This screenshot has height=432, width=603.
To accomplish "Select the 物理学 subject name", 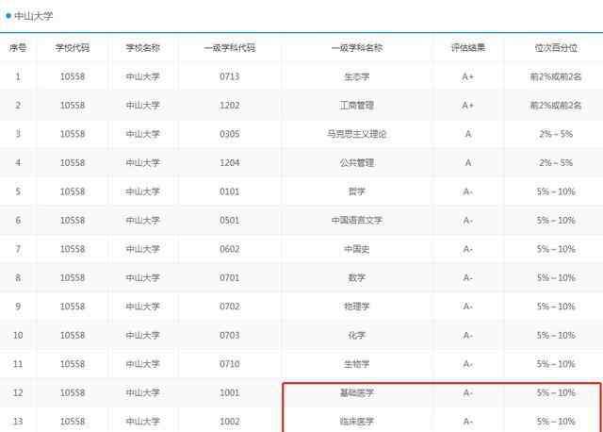I will (x=357, y=307).
